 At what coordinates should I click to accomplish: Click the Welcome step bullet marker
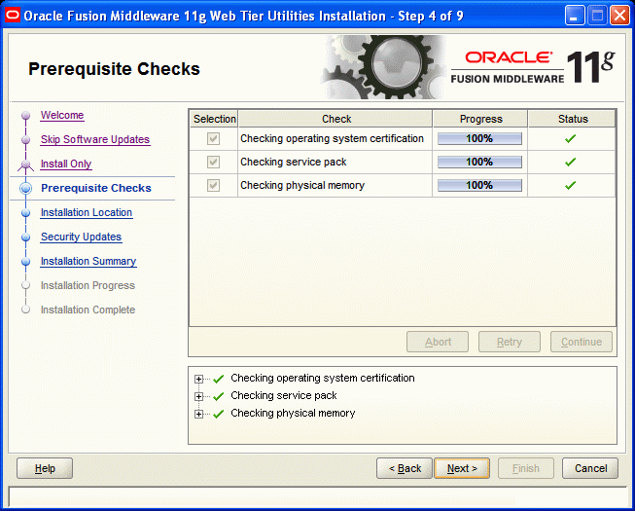point(26,116)
